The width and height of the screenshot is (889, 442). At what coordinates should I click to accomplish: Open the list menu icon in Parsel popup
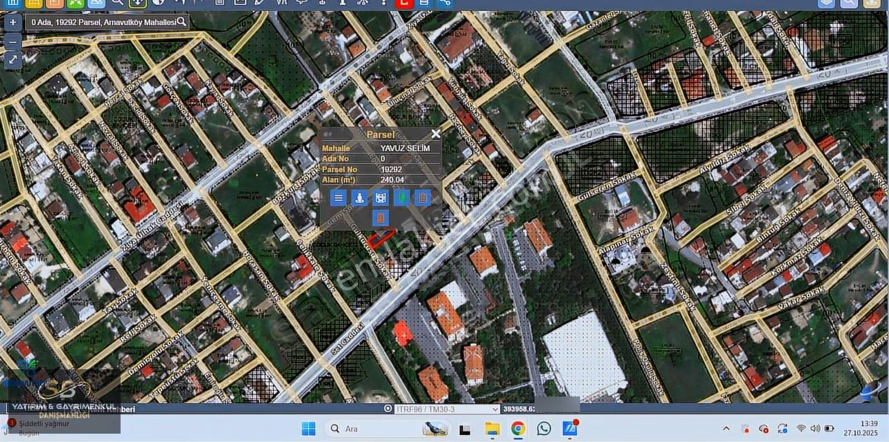click(338, 198)
